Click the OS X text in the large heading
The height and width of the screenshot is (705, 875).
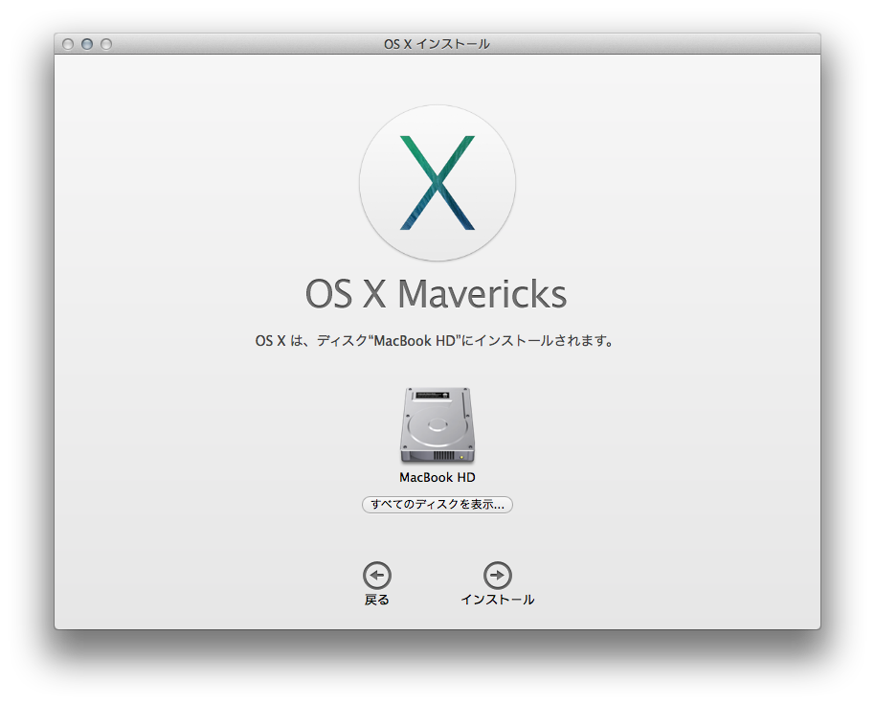tap(345, 294)
